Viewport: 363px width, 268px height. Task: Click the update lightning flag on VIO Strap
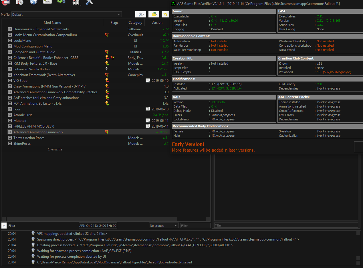pos(107,80)
